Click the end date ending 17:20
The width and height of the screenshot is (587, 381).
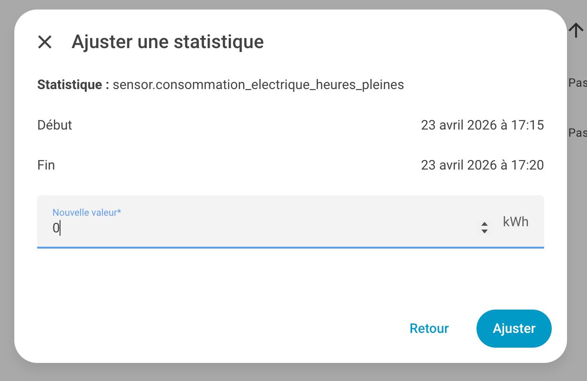click(482, 165)
